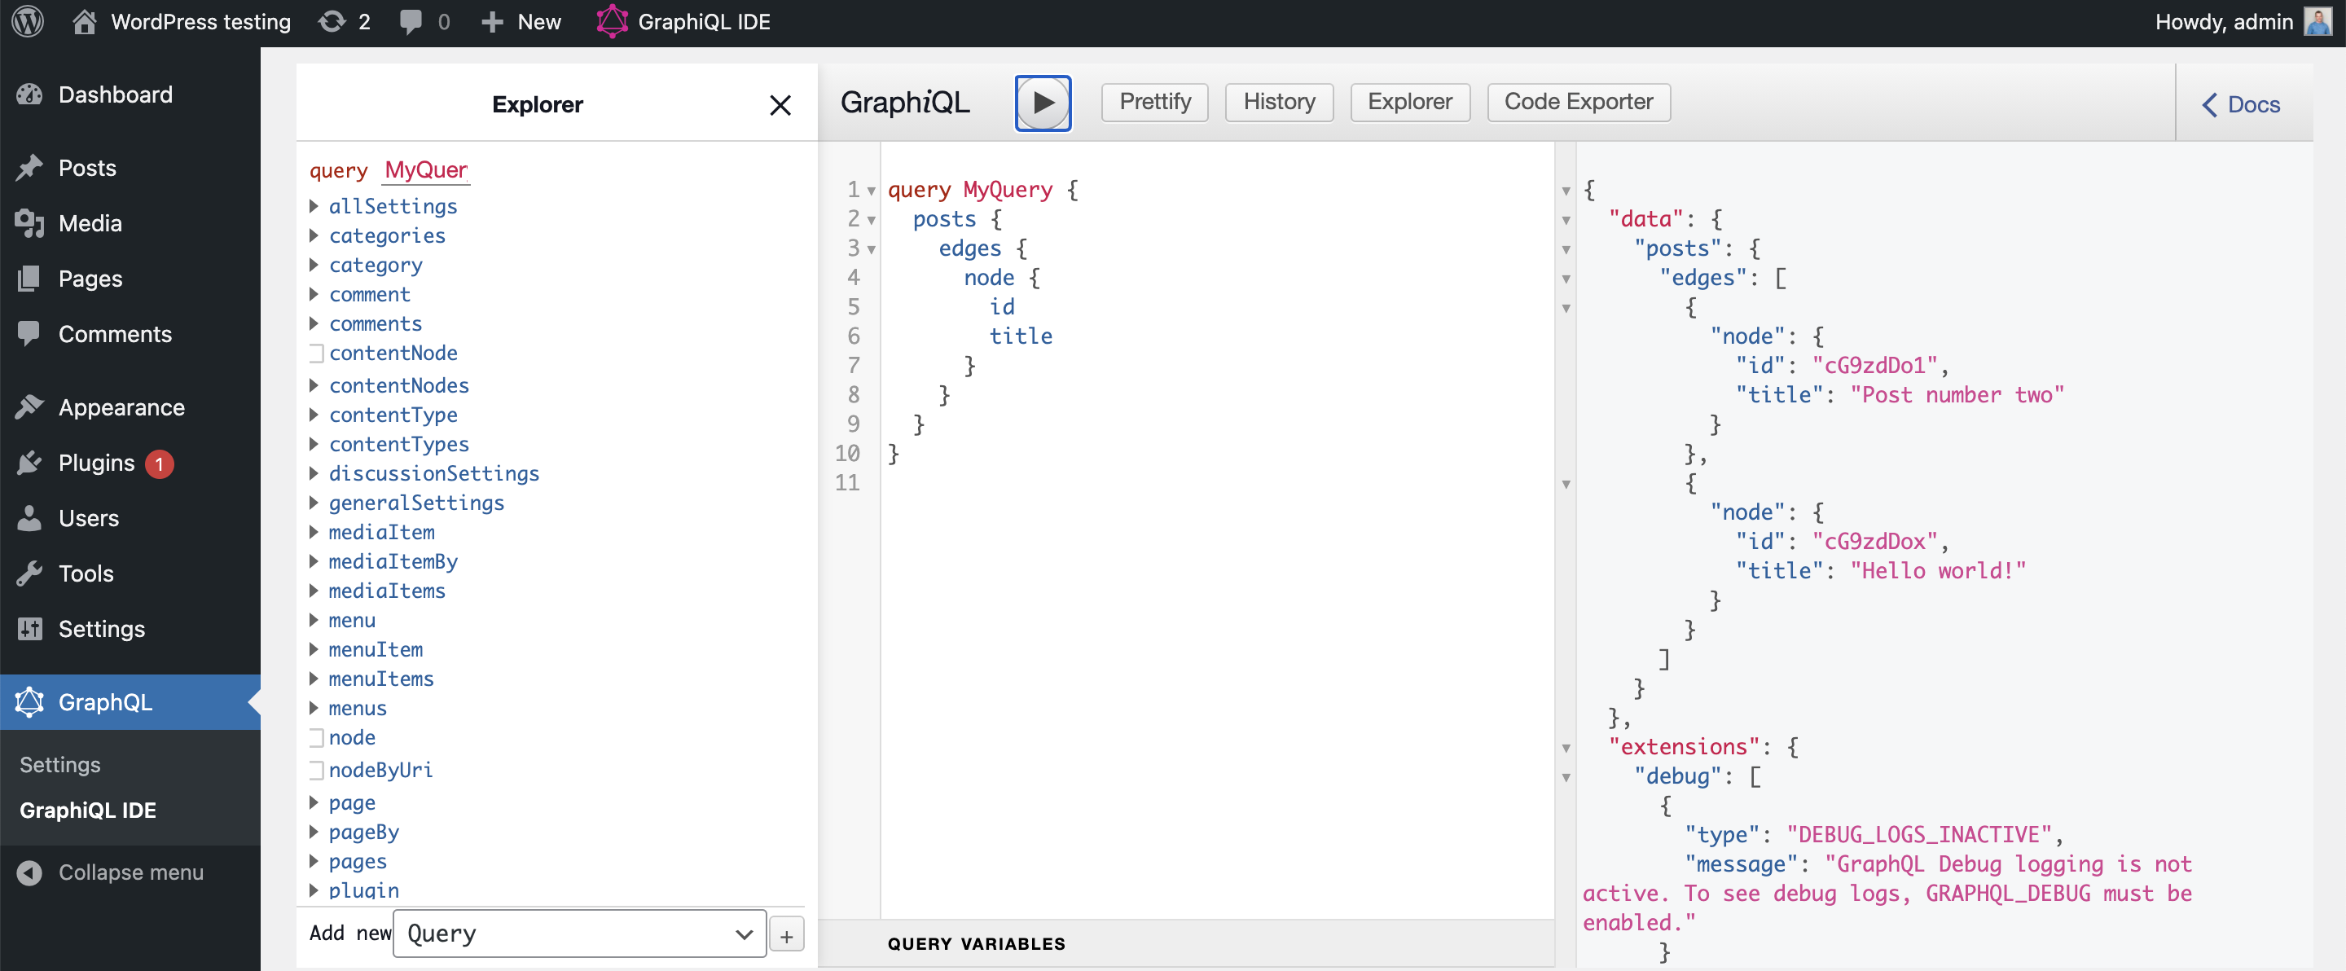Fold the edges block at line 3 gutter arrow

click(872, 249)
